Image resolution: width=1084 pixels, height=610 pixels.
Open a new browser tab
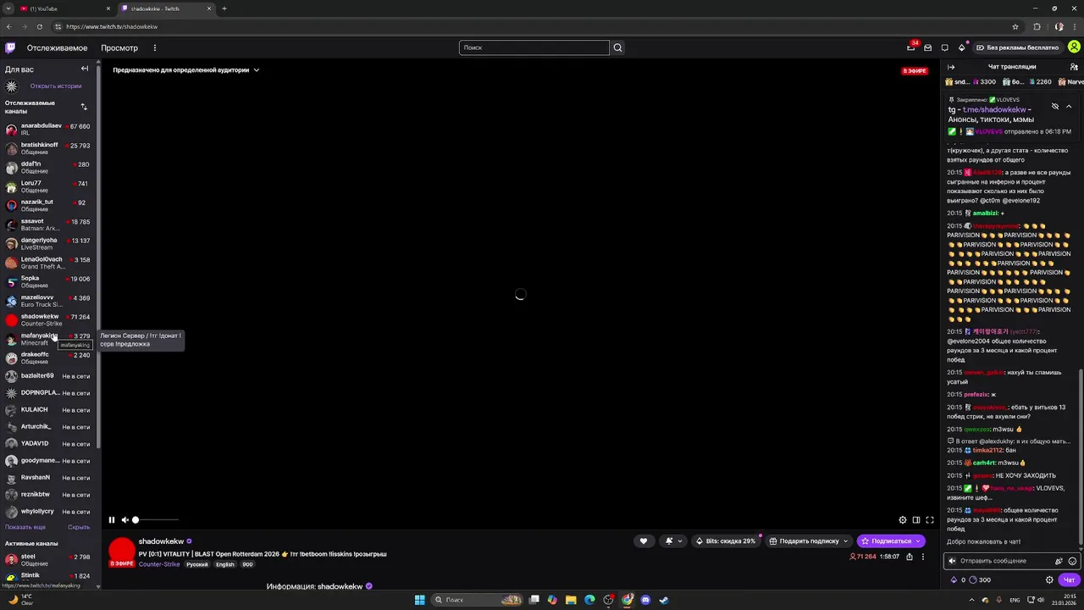(224, 8)
